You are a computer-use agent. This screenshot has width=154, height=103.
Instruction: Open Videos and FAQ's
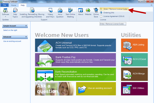pos(50,13)
